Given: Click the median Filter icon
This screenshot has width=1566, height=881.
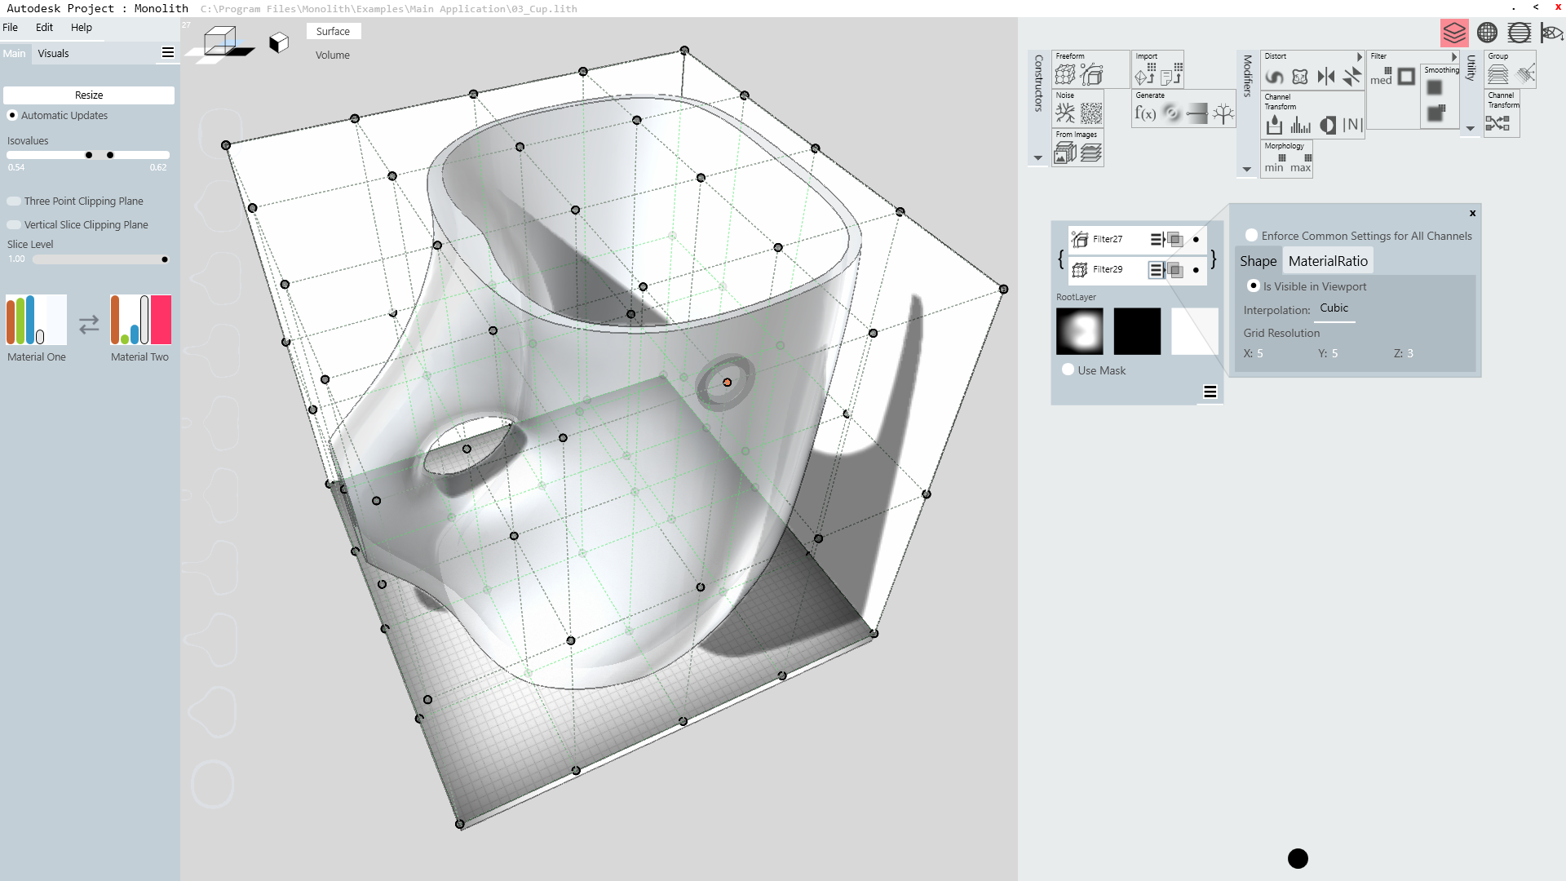Looking at the screenshot, I should pos(1381,77).
